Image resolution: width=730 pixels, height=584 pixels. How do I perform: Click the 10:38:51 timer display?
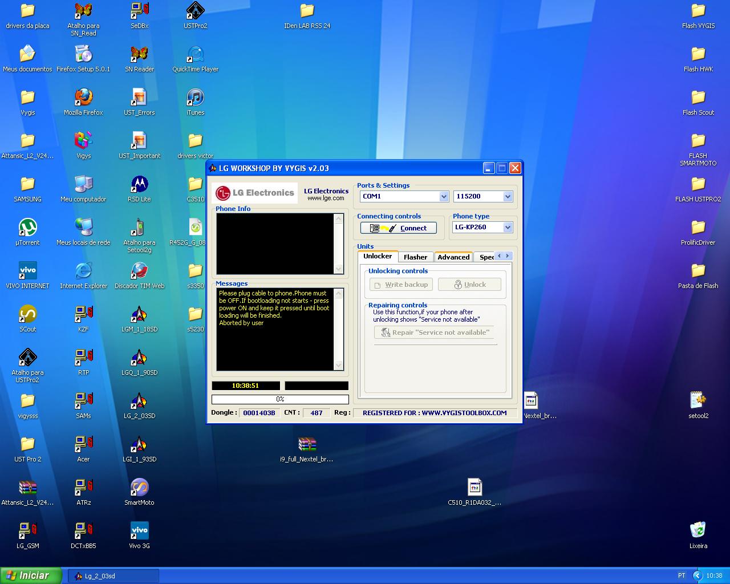(246, 386)
